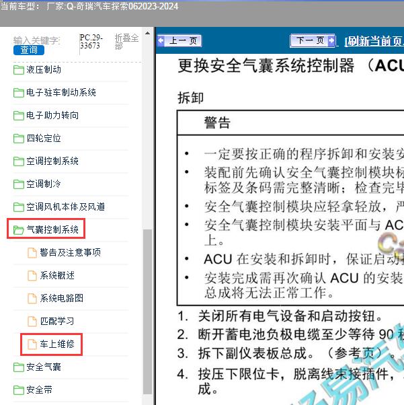Click the folder icon beside 四轮定位
Image resolution: width=404 pixels, height=405 pixels.
pos(19,138)
